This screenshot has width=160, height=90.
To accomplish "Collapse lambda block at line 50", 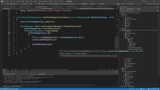I will click(x=14, y=33).
